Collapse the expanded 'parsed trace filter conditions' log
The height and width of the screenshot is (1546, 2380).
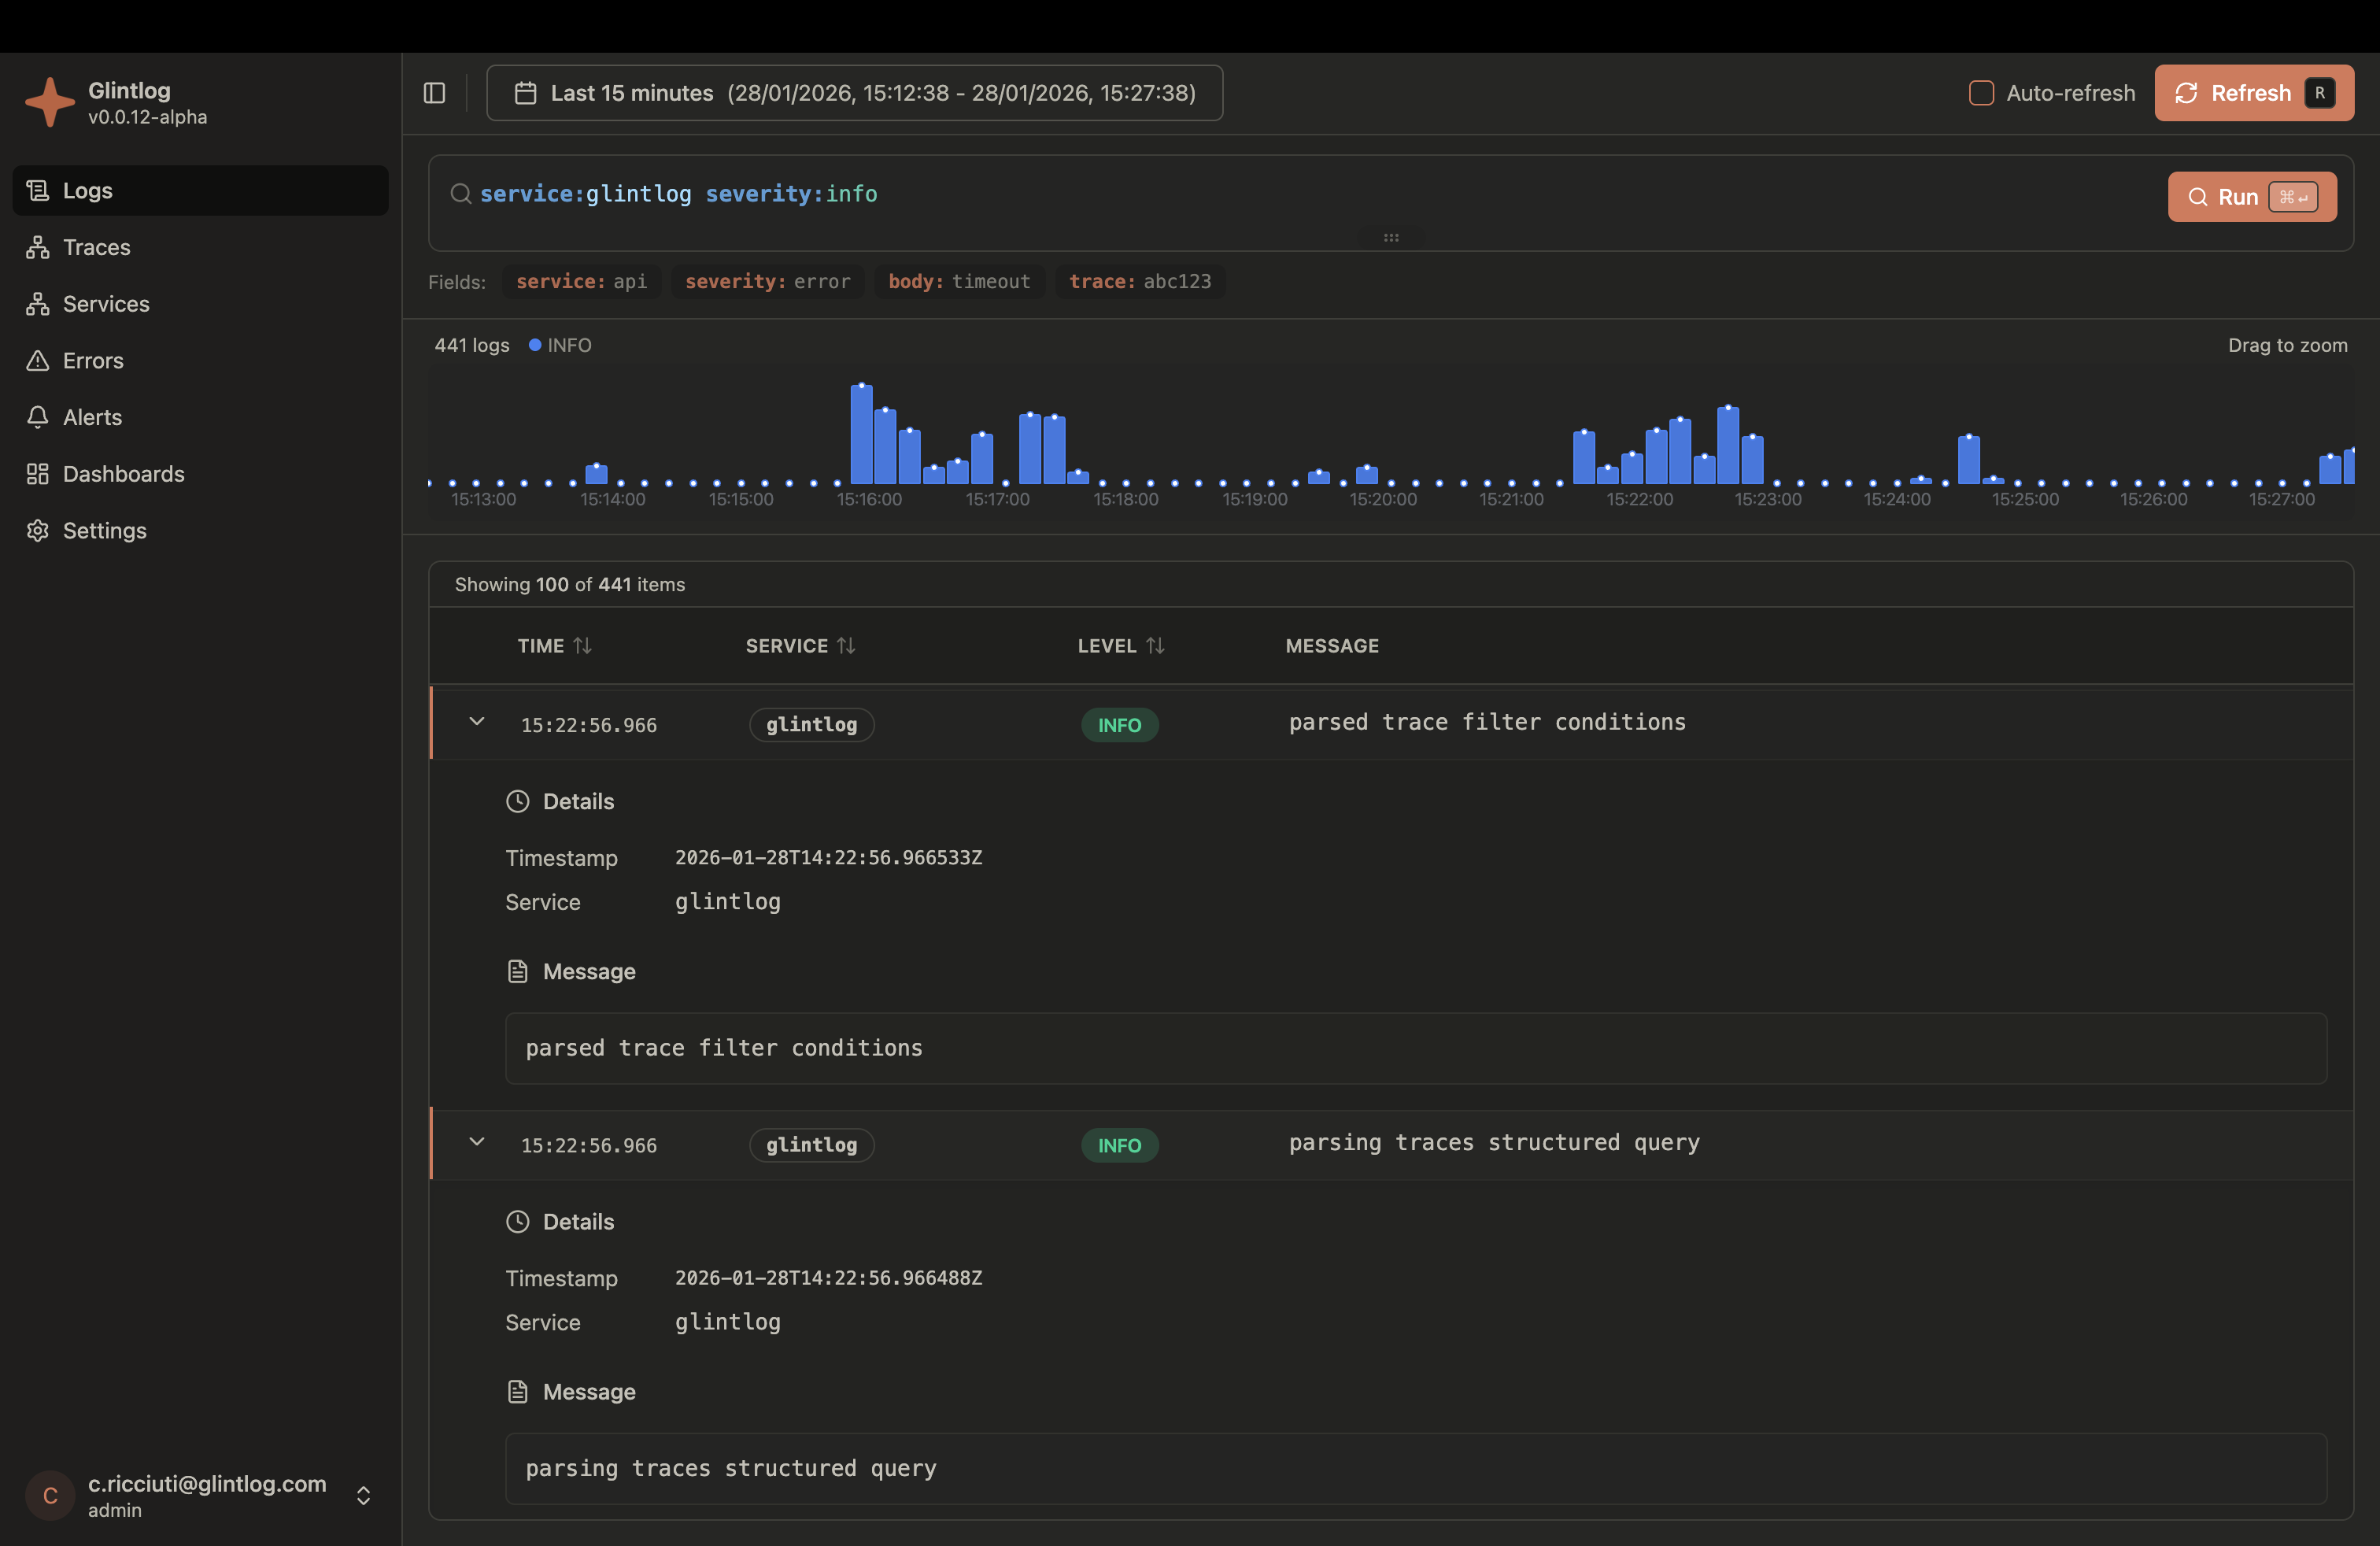(476, 722)
